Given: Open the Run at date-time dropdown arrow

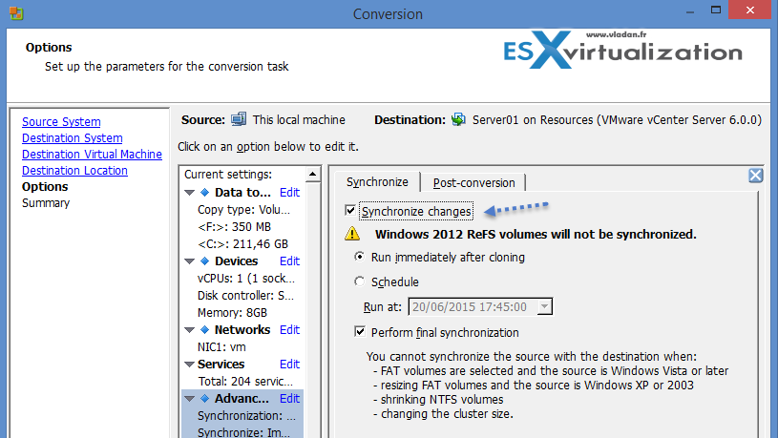Looking at the screenshot, I should click(x=544, y=306).
